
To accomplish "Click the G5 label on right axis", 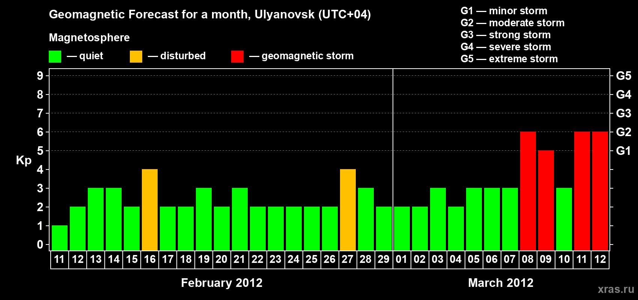I will click(624, 76).
